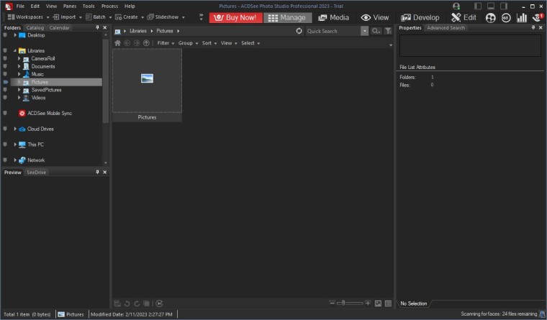Open the Filter dropdown

click(x=166, y=43)
